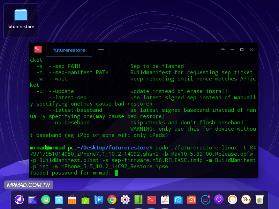Open the rocket launcher icon in dock
This screenshot has width=279, height=209.
19,199
